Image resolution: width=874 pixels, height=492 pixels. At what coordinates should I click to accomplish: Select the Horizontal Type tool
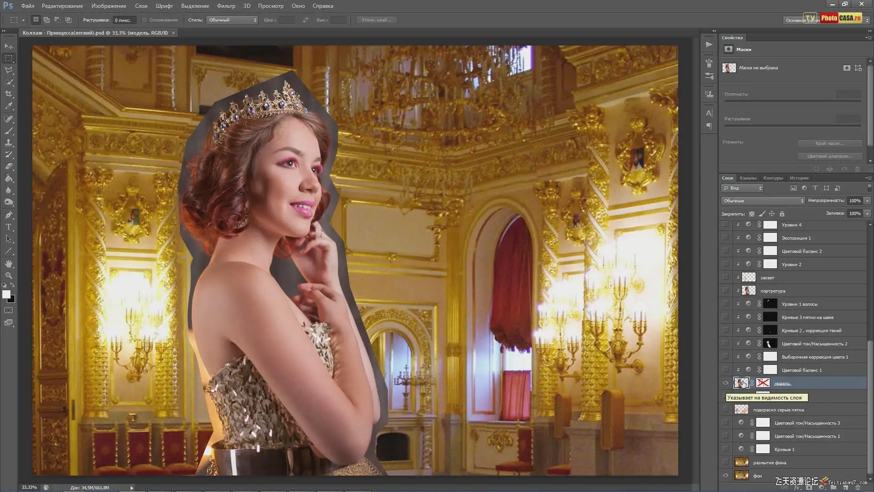coord(9,226)
